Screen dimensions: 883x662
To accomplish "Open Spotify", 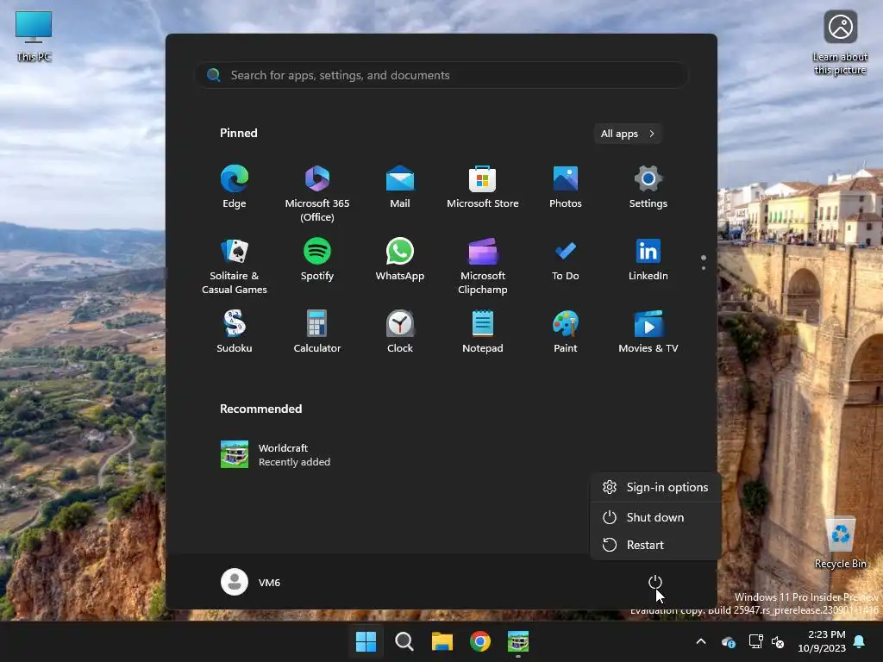I will (x=317, y=260).
